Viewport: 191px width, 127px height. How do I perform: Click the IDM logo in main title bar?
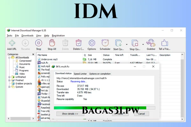(9, 30)
